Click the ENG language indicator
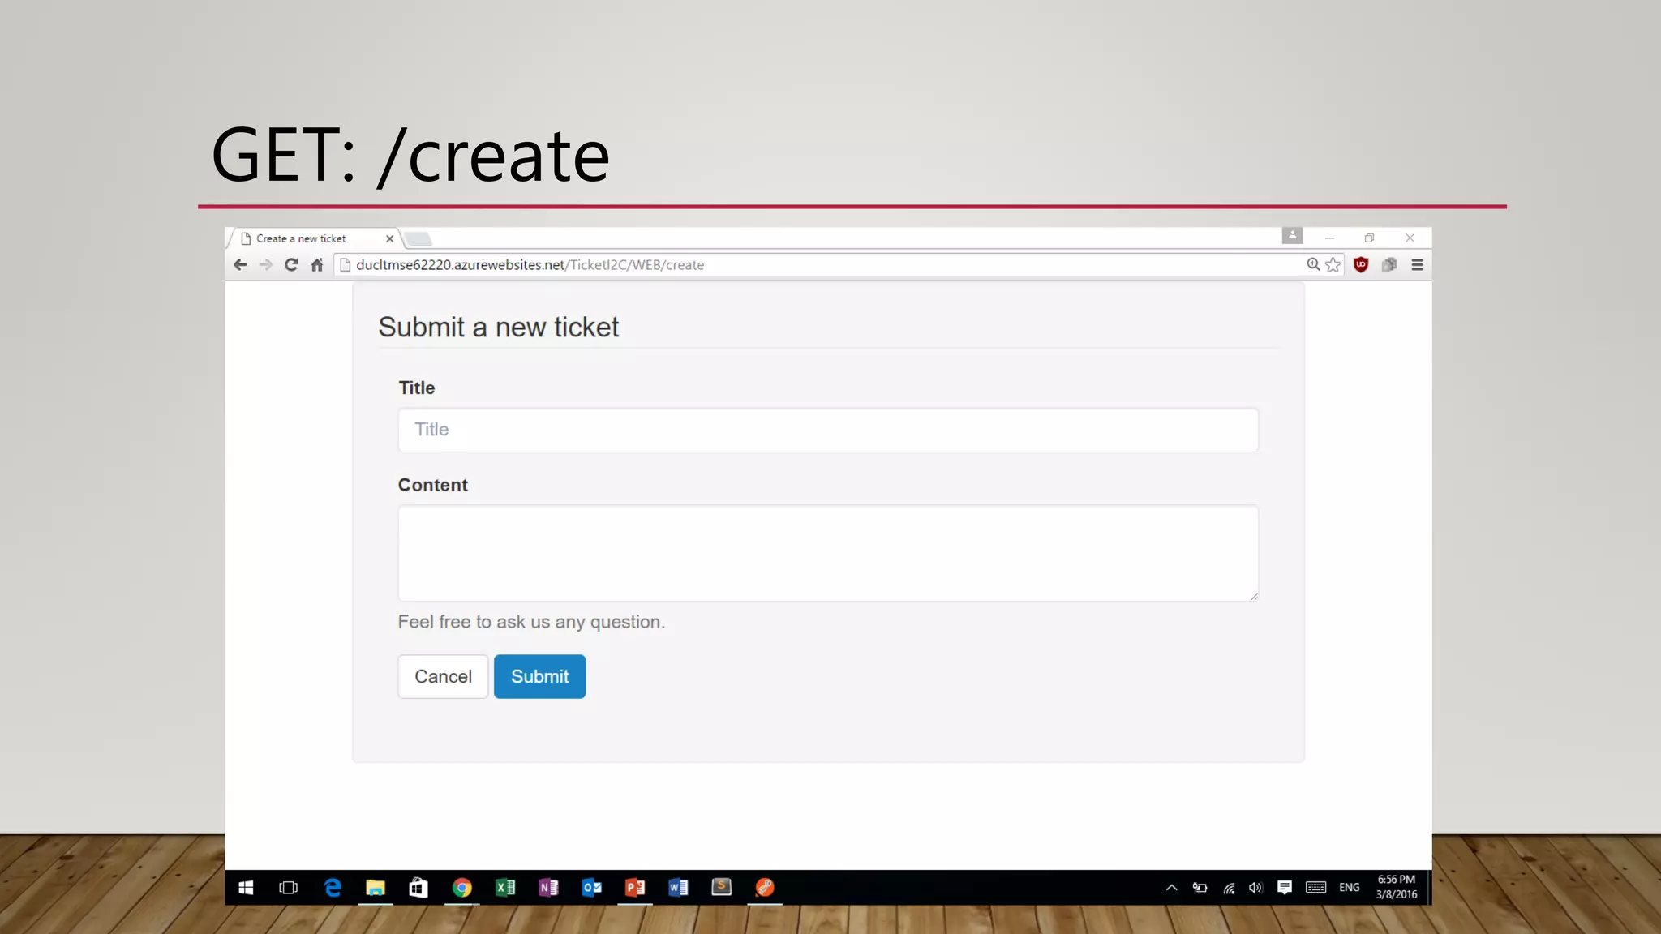 point(1350,888)
